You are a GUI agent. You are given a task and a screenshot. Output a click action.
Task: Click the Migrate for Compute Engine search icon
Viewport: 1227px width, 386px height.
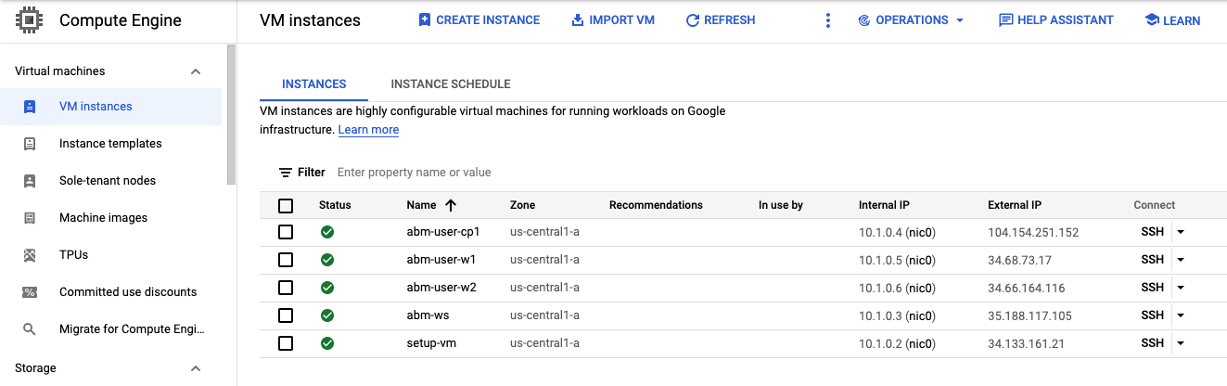point(30,329)
